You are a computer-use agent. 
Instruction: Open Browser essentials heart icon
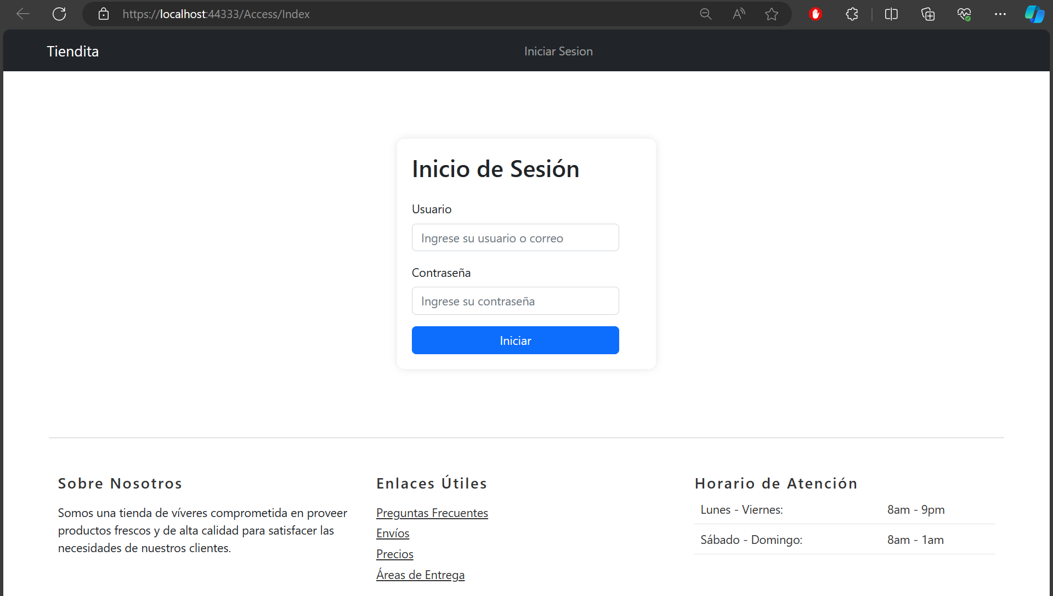[964, 14]
